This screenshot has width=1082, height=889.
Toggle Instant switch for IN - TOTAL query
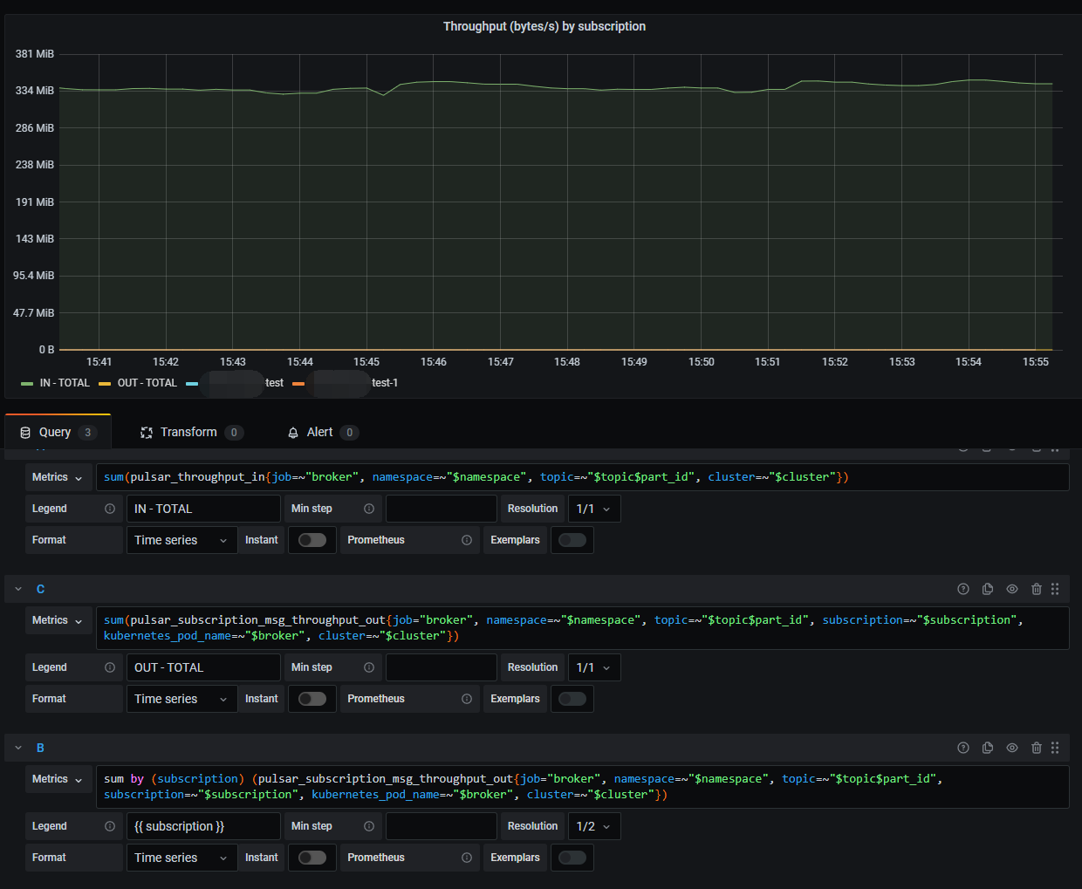[x=312, y=540]
